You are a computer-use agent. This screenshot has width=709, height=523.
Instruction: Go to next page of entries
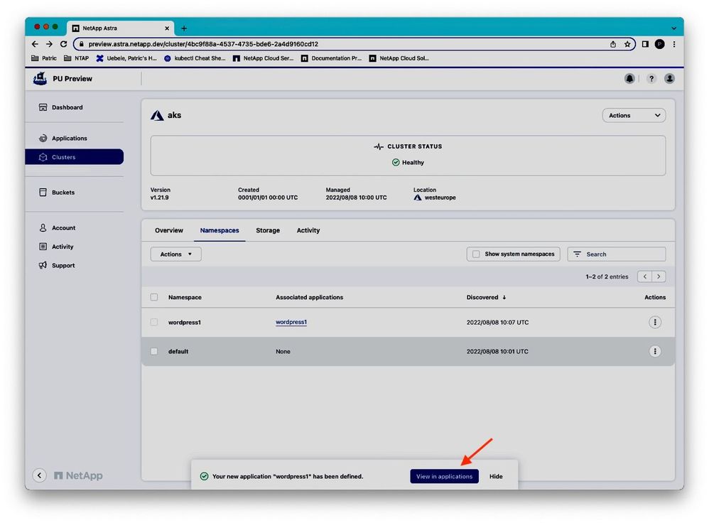[659, 276]
